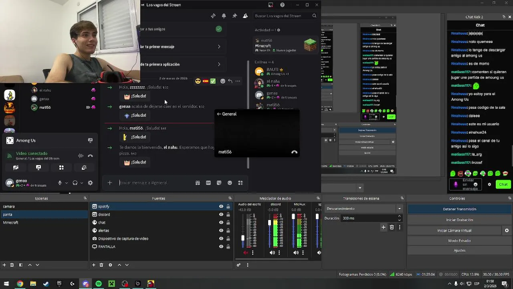Lock the PANTALLA source
513x289 pixels.
point(228,246)
